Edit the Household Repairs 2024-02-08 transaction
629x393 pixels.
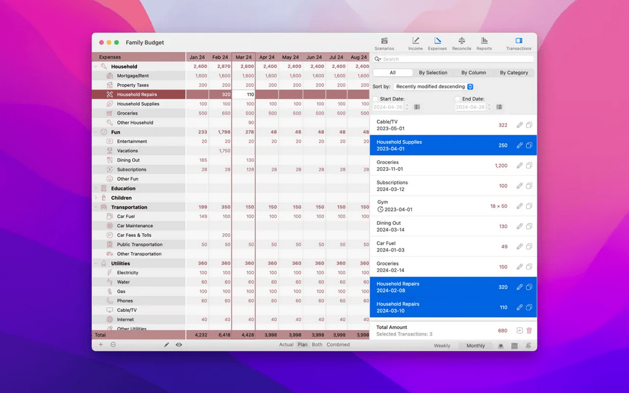click(x=519, y=287)
